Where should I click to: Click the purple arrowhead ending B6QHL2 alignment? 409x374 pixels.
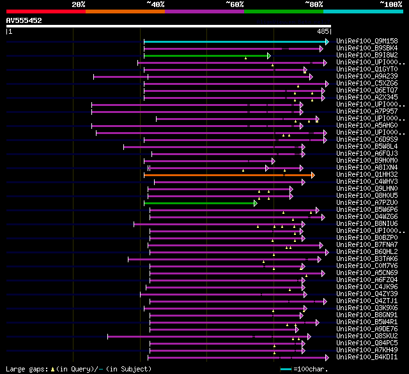[327, 252]
